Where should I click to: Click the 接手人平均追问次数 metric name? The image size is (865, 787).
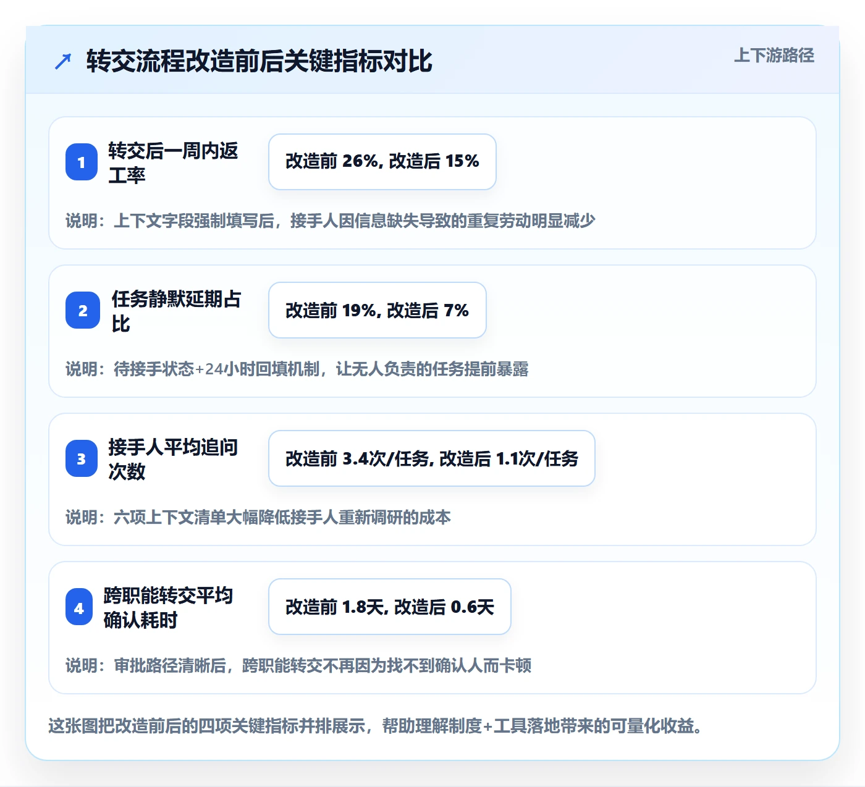[x=173, y=459]
